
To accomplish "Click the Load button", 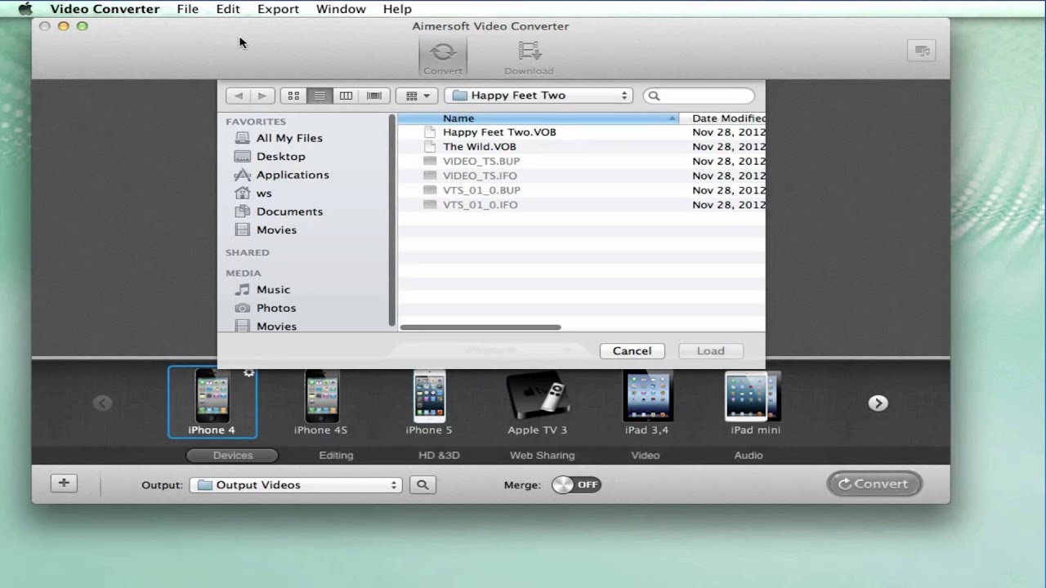I will click(x=710, y=351).
